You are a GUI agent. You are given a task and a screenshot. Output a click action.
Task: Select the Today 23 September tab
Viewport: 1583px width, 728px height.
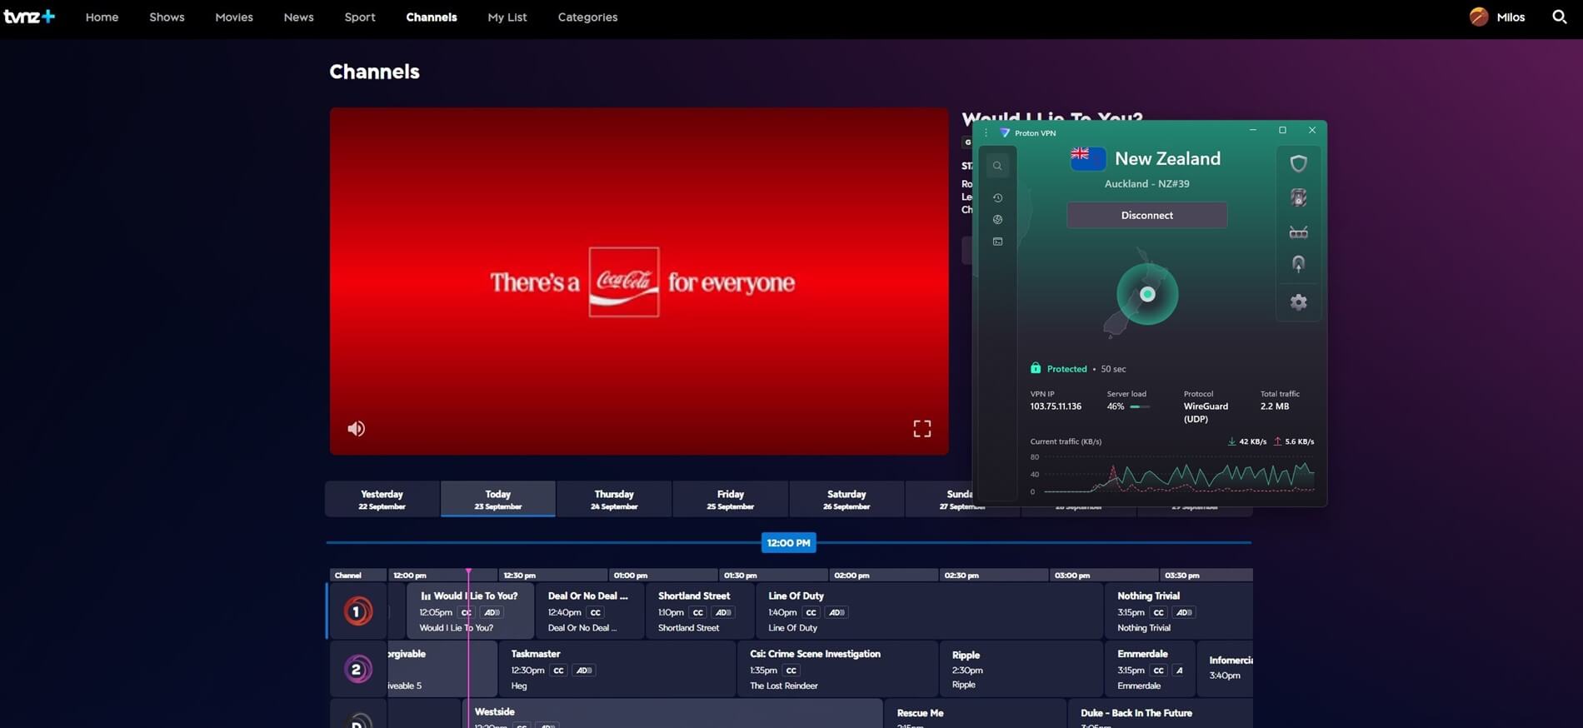point(498,499)
